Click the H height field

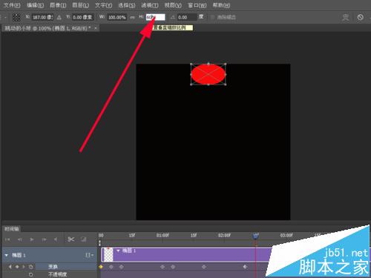[155, 17]
